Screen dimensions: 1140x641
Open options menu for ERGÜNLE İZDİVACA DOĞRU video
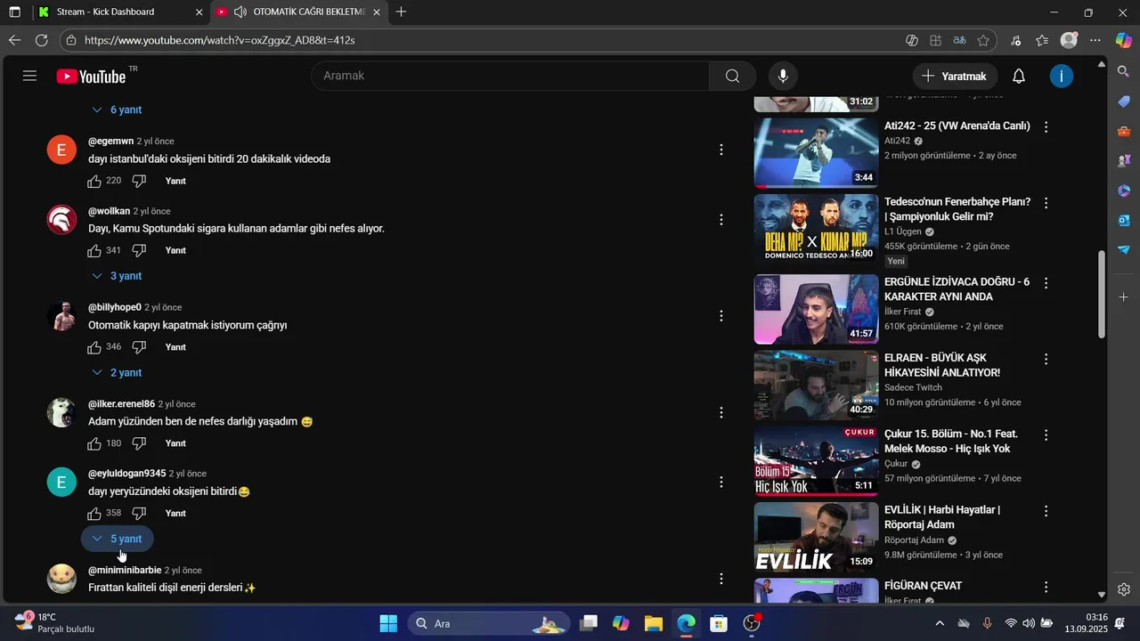1046,283
